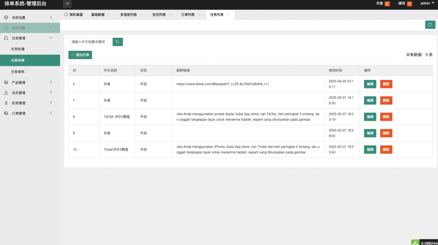Focus the 中文标题 keyword search field
The height and width of the screenshot is (245, 438).
click(x=88, y=42)
